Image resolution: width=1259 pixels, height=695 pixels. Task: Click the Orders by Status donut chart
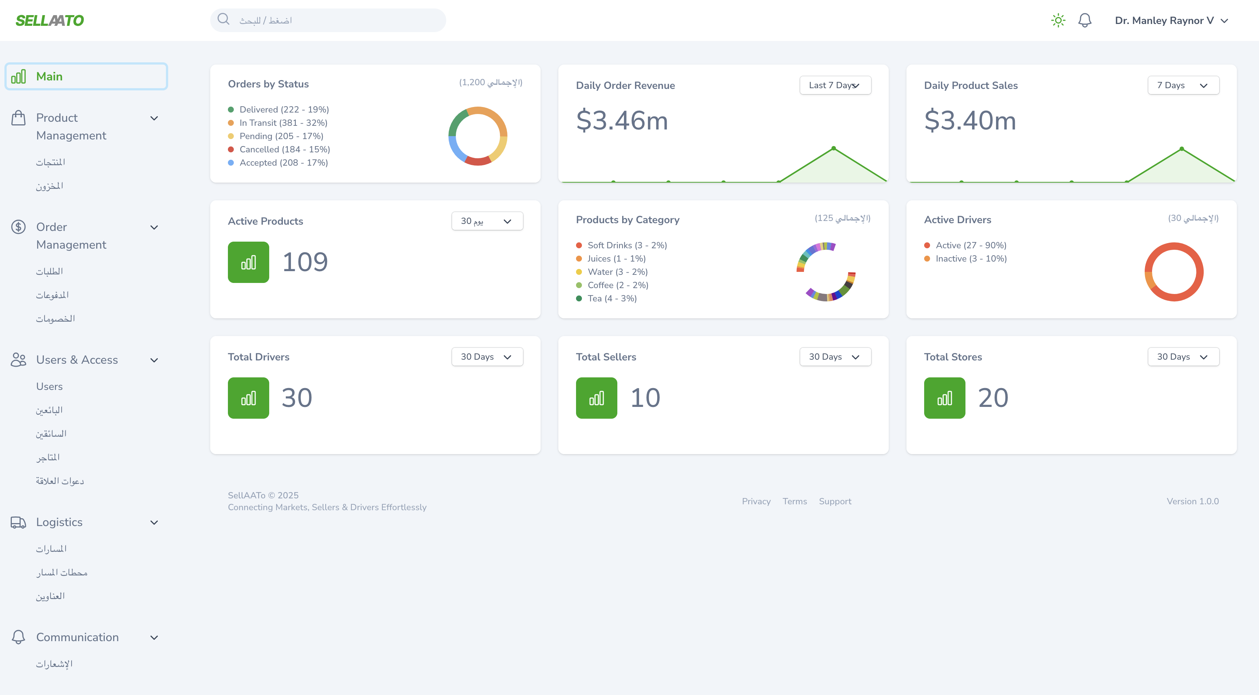pos(478,136)
